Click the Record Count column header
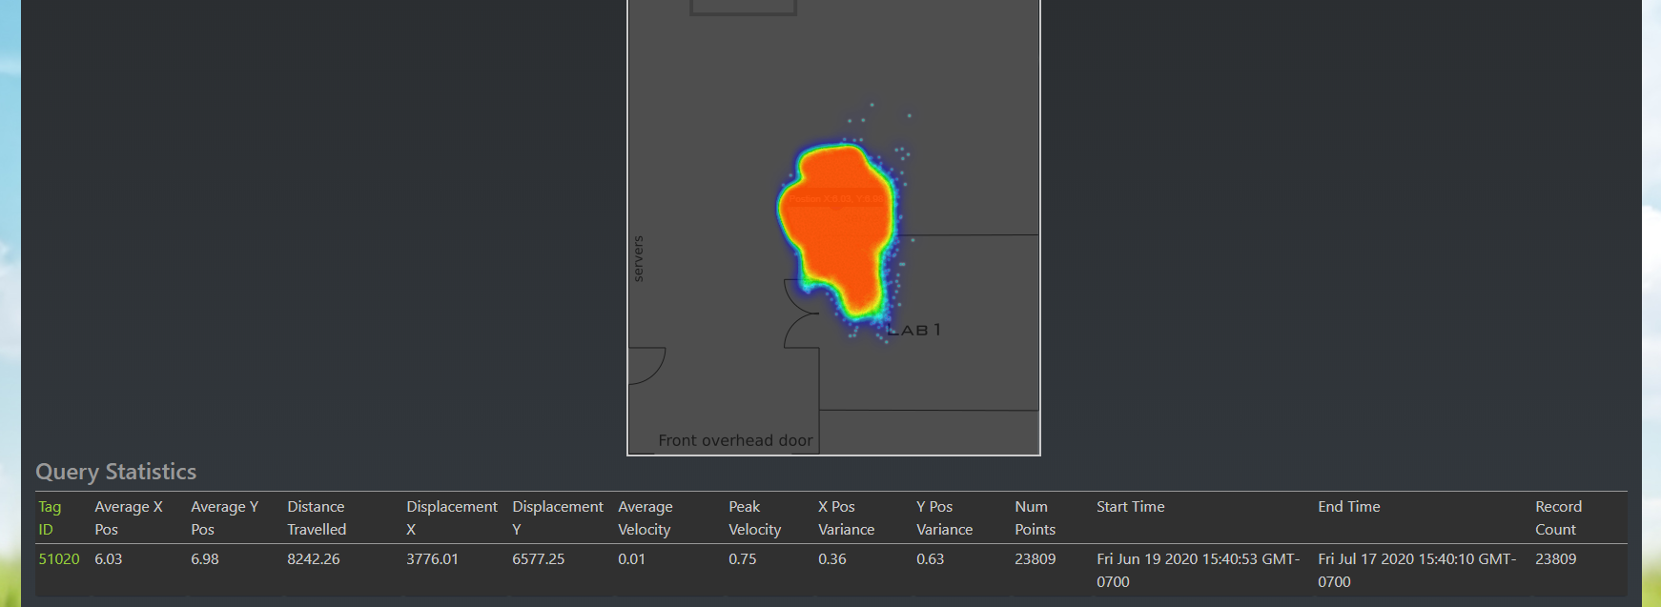 click(1559, 518)
